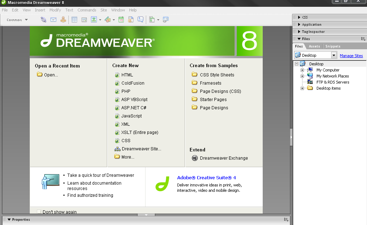The height and width of the screenshot is (225, 367).
Task: Click the bottom horizontal scrollbar
Action: [x=146, y=215]
